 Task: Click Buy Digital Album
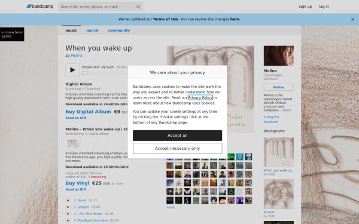click(88, 112)
